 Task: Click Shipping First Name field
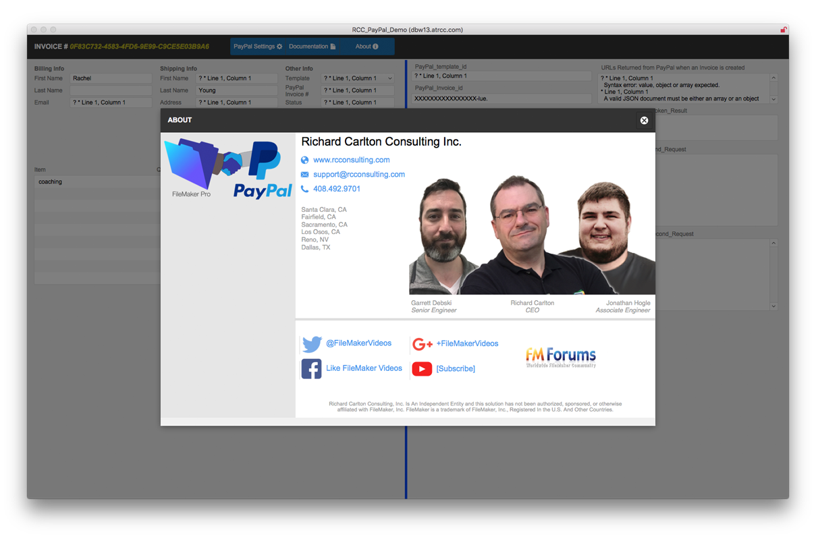tap(236, 78)
